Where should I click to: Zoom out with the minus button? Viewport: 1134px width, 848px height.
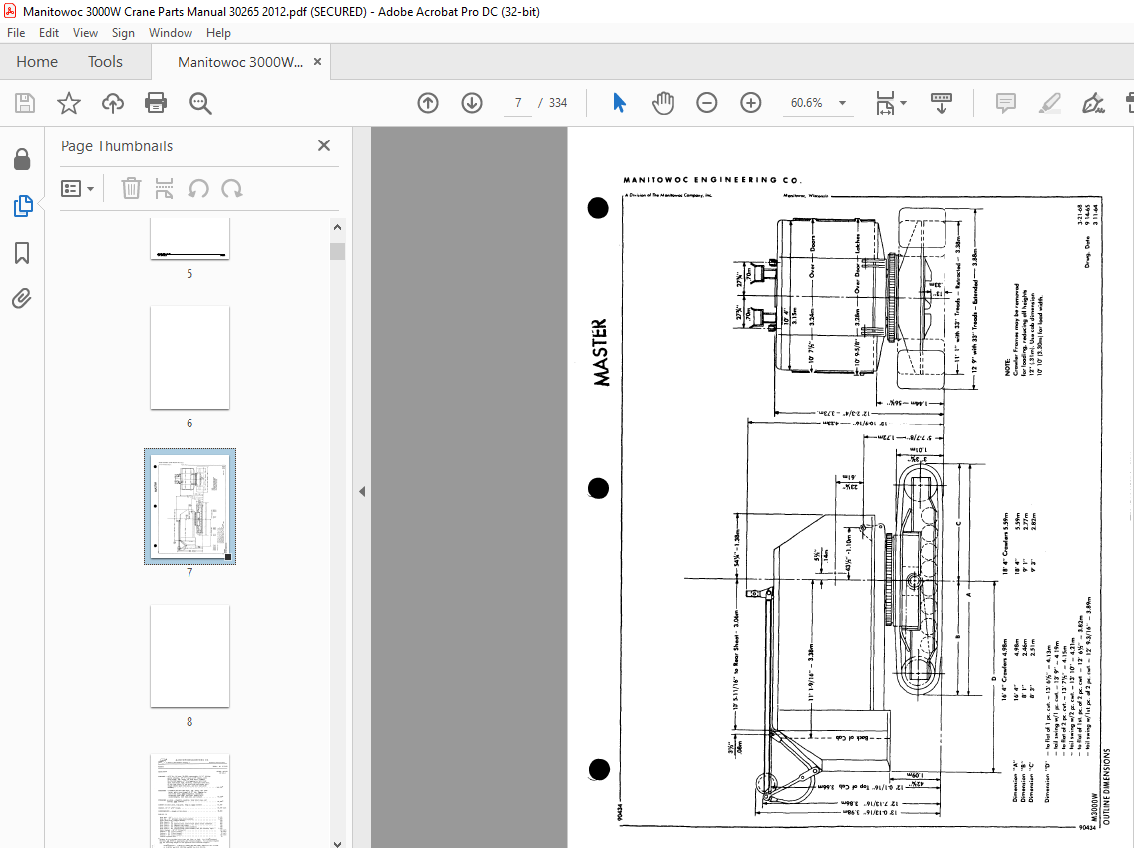[706, 103]
